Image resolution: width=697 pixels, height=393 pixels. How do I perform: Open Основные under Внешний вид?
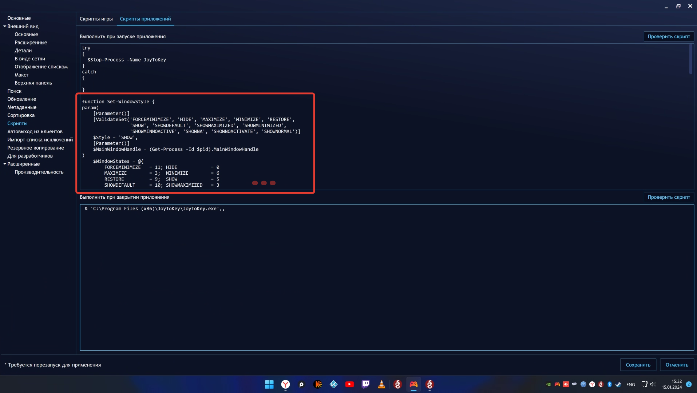click(26, 35)
